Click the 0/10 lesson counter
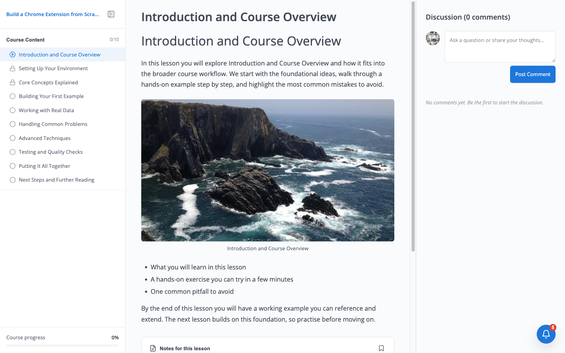565x353 pixels. 114,40
